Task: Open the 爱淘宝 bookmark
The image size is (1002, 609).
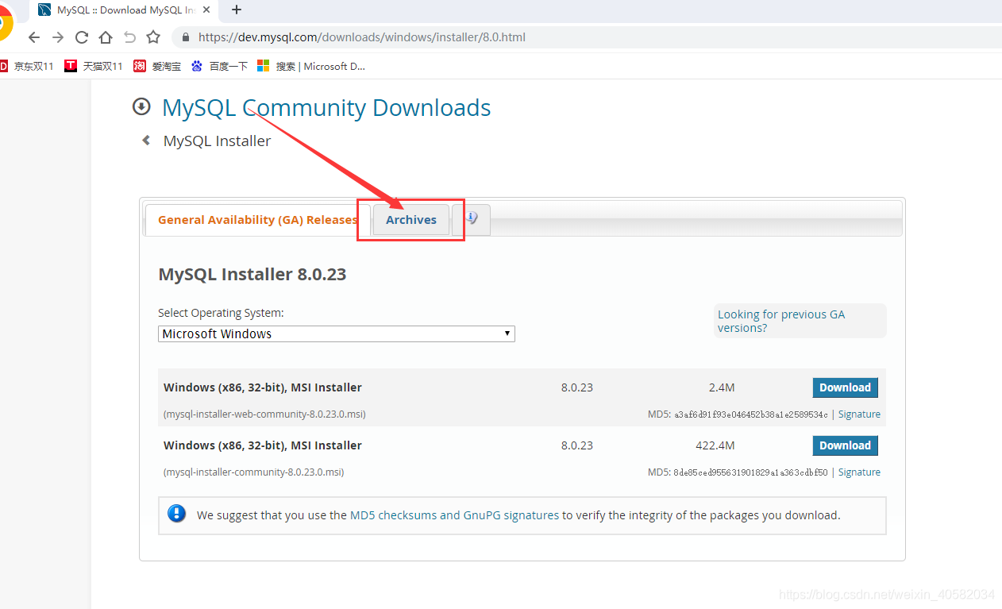Action: tap(157, 66)
